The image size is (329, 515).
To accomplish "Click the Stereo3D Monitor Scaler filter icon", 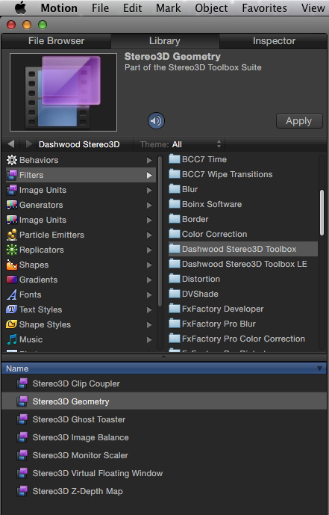I will (x=22, y=455).
